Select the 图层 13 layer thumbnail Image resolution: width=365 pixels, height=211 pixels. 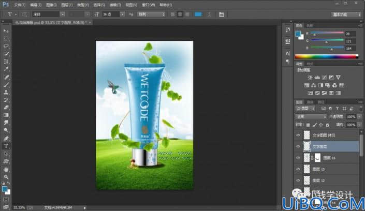click(307, 169)
